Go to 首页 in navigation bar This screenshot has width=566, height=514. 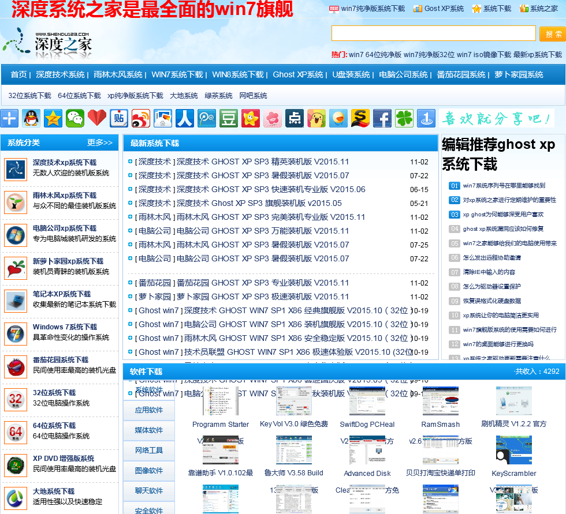click(x=18, y=74)
